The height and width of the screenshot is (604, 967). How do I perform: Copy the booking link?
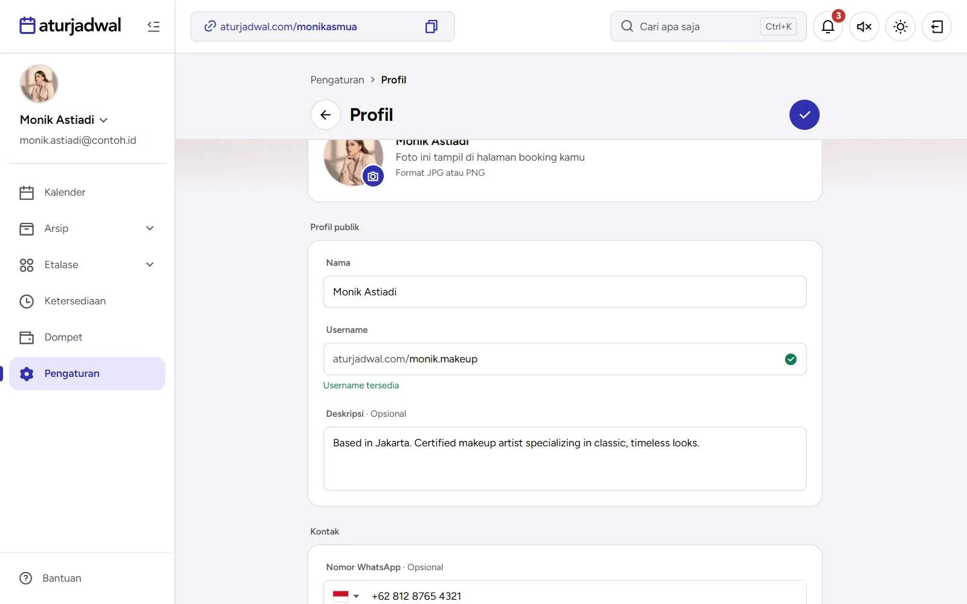tap(431, 27)
